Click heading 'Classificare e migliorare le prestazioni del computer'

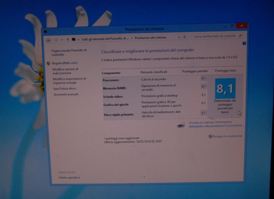148,51
